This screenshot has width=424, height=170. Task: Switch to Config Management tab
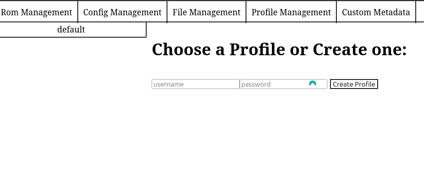[122, 12]
